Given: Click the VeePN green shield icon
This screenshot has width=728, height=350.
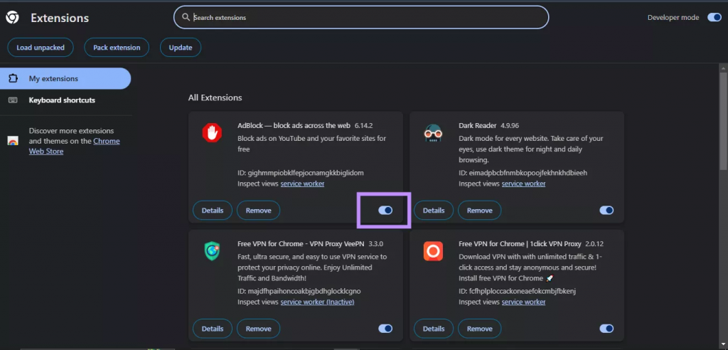Looking at the screenshot, I should tap(212, 251).
